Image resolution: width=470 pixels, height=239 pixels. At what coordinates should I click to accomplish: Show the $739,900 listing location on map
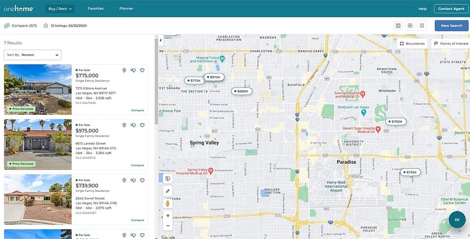pyautogui.click(x=124, y=180)
